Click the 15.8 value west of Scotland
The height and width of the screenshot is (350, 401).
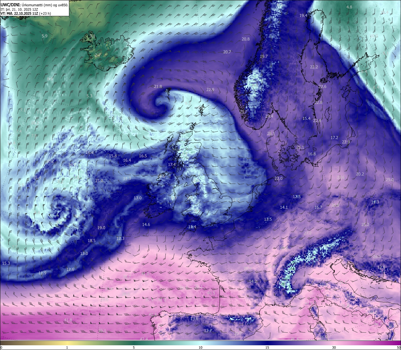click(113, 156)
